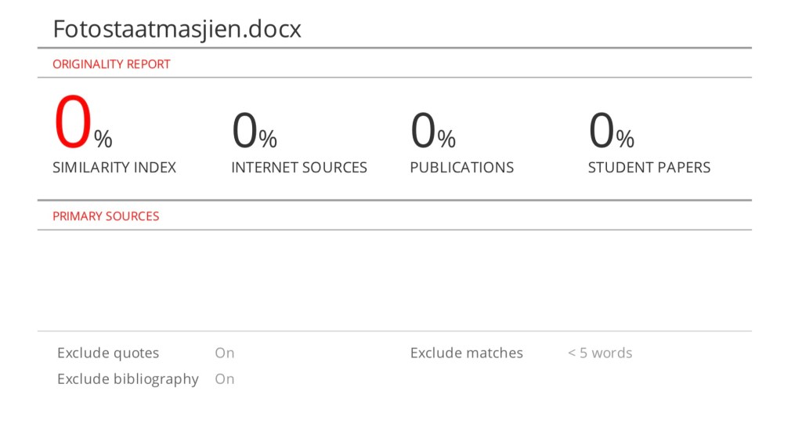Image resolution: width=802 pixels, height=431 pixels.
Task: Click the empty Primary Sources list area
Action: 394,280
